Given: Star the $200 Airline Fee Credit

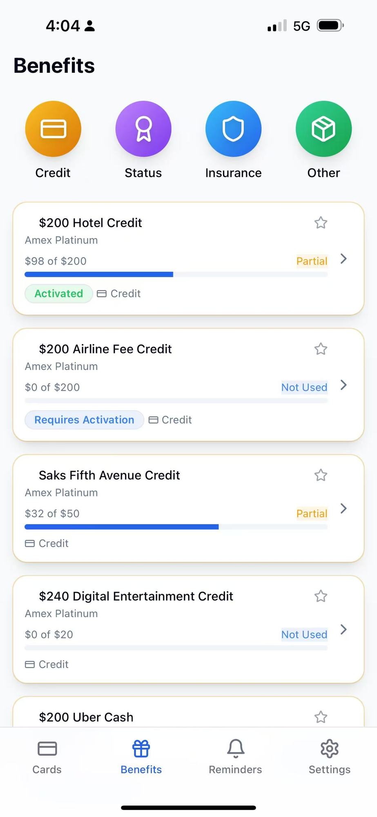Looking at the screenshot, I should 321,349.
